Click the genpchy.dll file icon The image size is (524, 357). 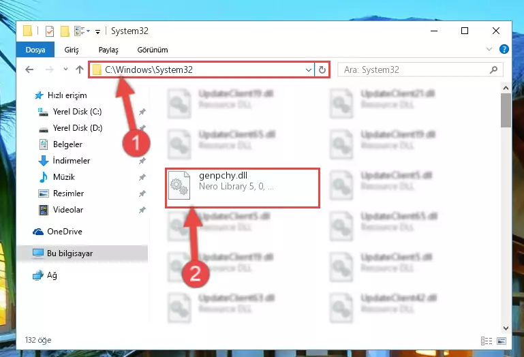(x=179, y=185)
